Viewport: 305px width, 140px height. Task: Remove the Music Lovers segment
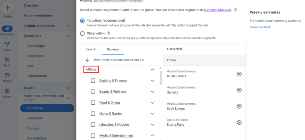point(239,74)
